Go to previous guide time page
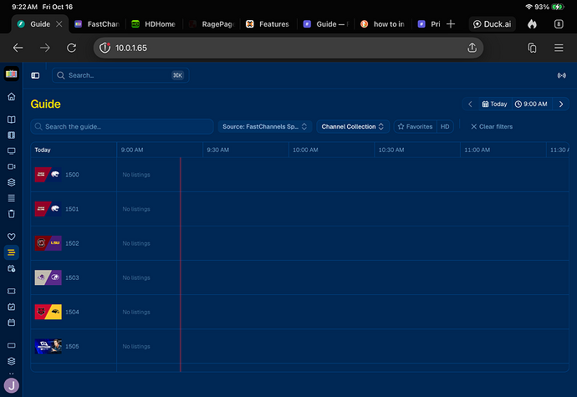577x397 pixels. pyautogui.click(x=470, y=104)
